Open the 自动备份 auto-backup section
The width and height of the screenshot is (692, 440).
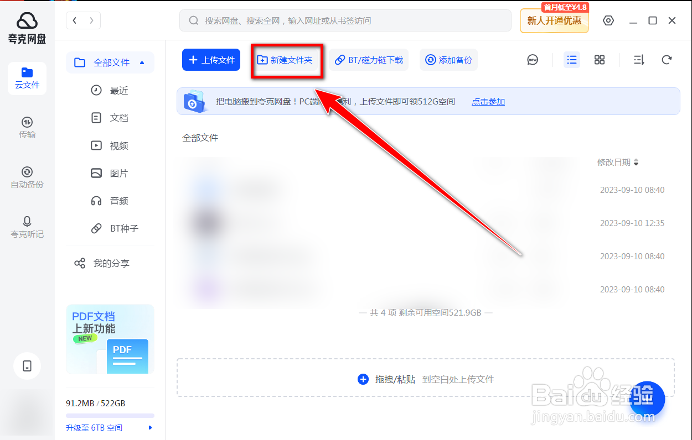27,178
